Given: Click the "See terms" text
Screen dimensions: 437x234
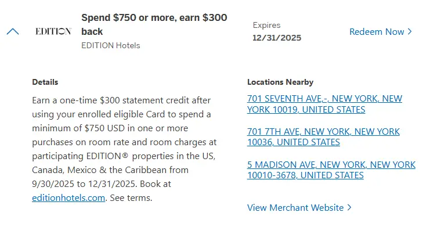Looking at the screenshot, I should (132, 198).
